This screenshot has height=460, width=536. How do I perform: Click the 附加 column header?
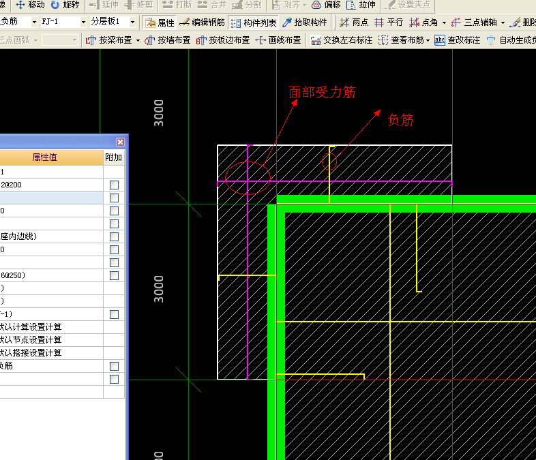114,157
